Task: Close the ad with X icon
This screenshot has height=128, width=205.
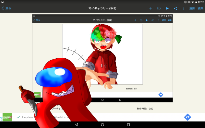Action: pos(1,120)
